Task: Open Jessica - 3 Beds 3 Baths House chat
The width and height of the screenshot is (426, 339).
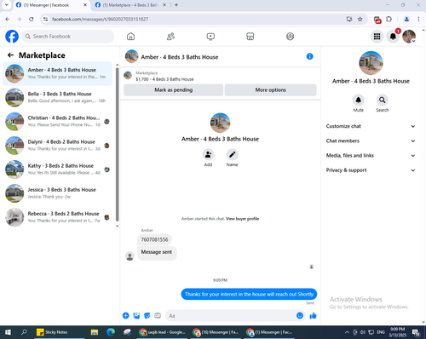Action: click(x=57, y=193)
